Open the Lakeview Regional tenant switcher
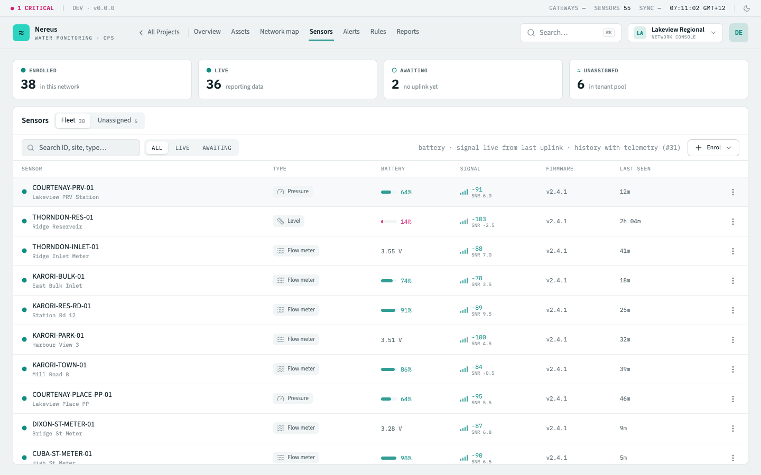This screenshot has height=475, width=761. 675,33
